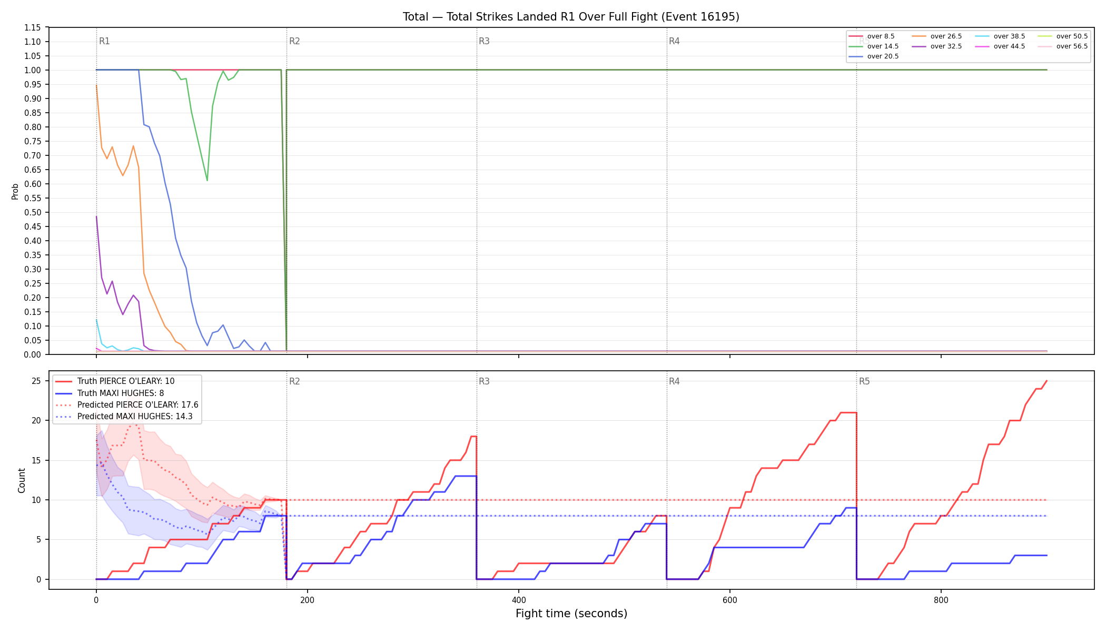Click the orange line swatch for 'over 26.5'
Viewport: 1106px width, 632px height.
[919, 36]
